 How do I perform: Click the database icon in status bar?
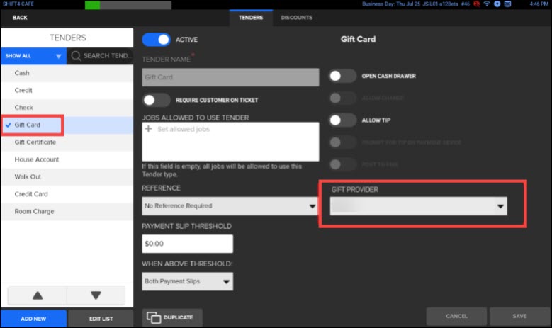507,4
